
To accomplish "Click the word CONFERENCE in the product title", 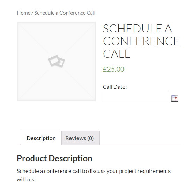I will 141,41.
